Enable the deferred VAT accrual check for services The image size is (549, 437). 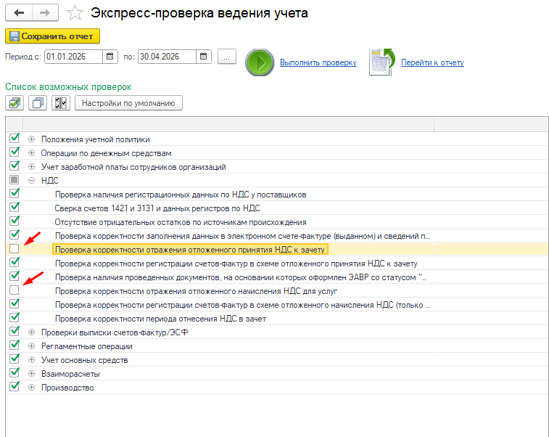15,290
